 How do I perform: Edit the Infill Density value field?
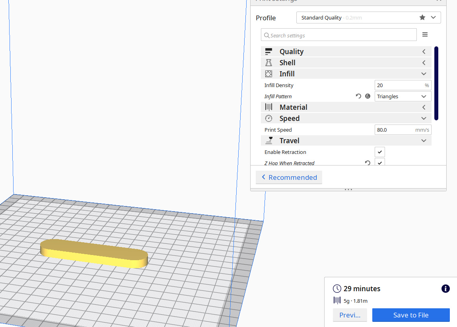pyautogui.click(x=403, y=85)
